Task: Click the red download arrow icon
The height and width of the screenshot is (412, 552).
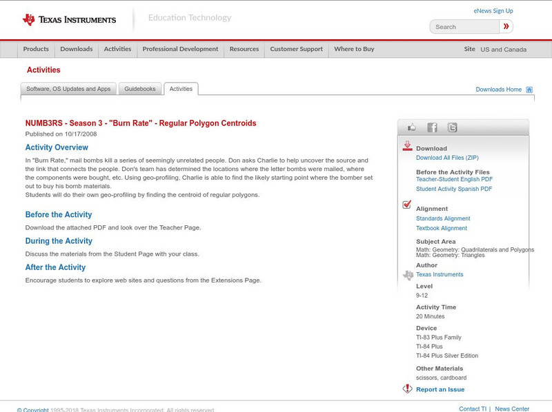Action: click(x=407, y=146)
